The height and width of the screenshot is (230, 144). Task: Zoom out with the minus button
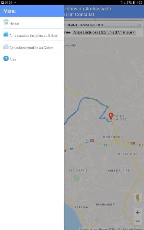138,221
